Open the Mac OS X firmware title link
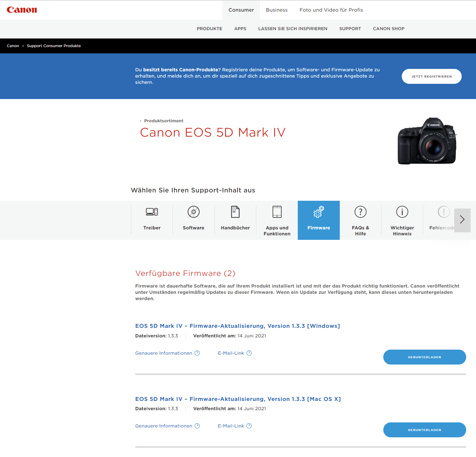Viewport: 476px width, 457px height. [x=238, y=399]
